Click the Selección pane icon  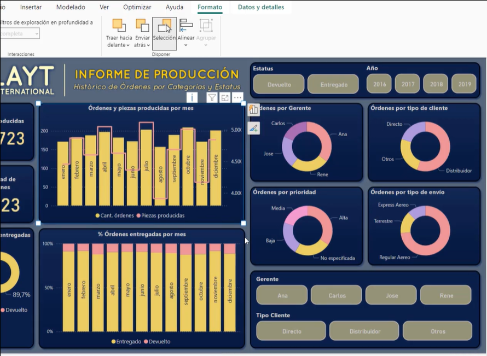(164, 32)
